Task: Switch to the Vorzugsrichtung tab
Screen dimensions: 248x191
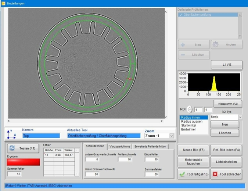Action: pos(119,146)
